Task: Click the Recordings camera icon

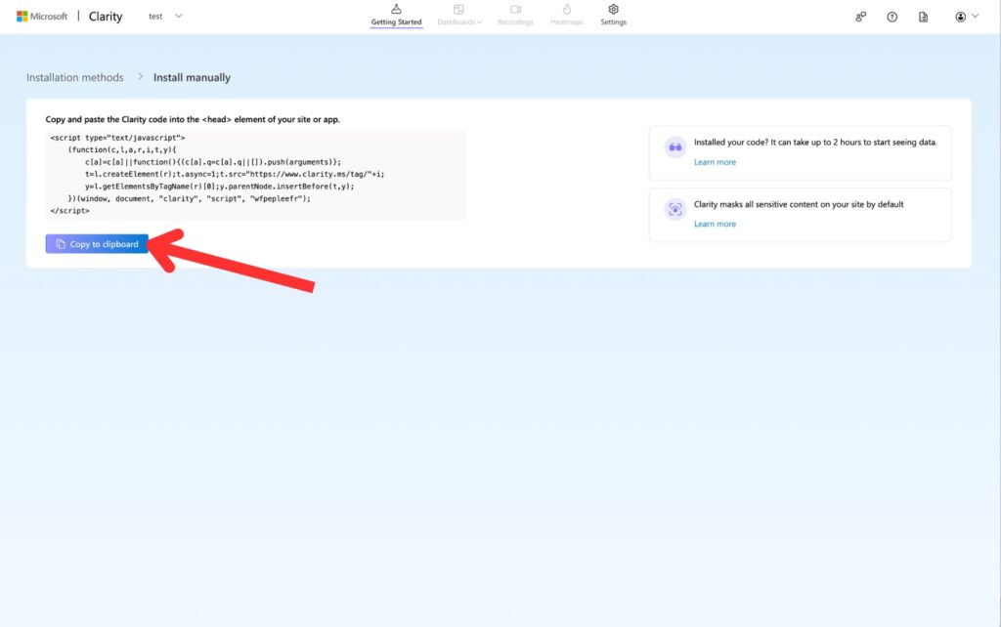Action: (x=515, y=10)
